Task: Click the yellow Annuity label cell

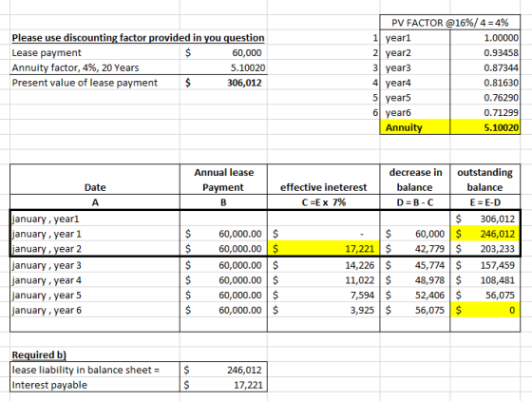Action: 415,127
